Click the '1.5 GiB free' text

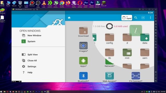click(x=99, y=26)
